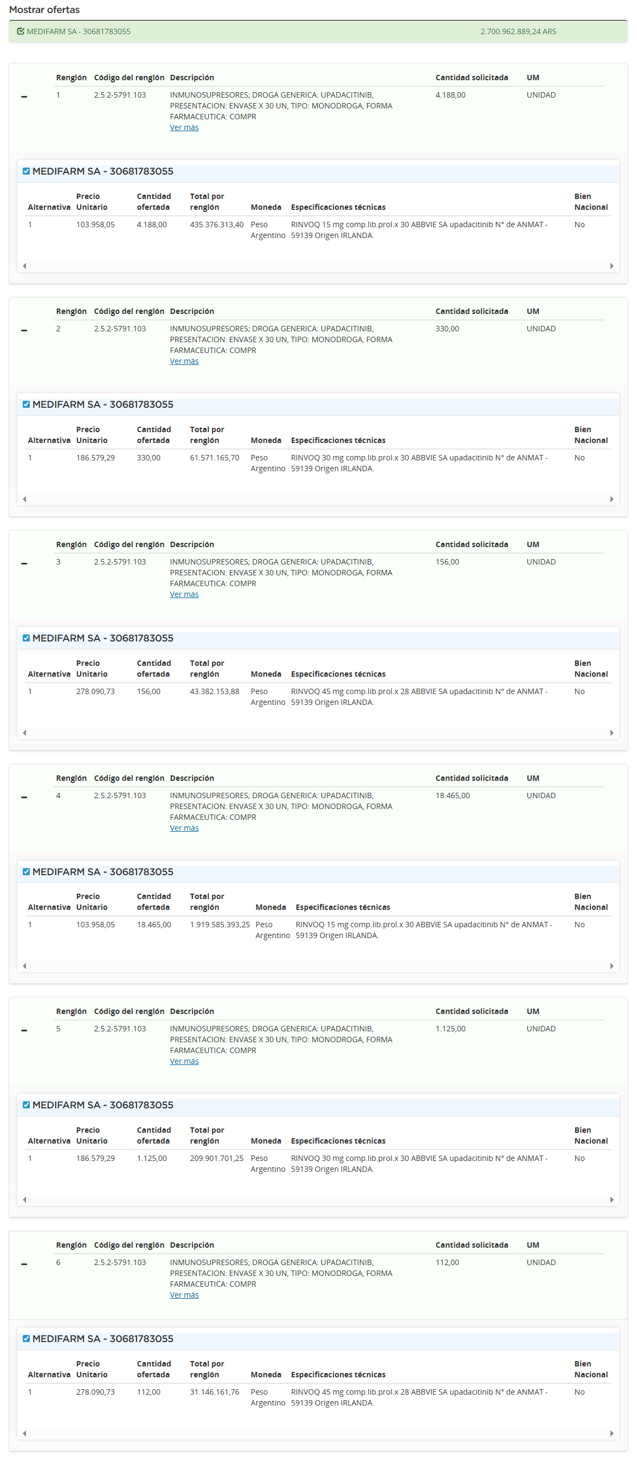Collapse renglón 4 with the minus icon
The image size is (637, 1463).
click(x=24, y=797)
